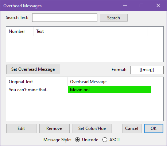This screenshot has width=167, height=146.
Task: Cancel the Overhead Messages dialog
Action: click(x=132, y=128)
